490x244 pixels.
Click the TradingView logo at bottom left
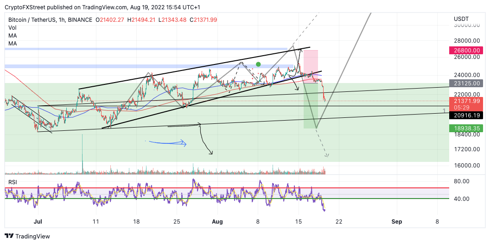(x=27, y=236)
